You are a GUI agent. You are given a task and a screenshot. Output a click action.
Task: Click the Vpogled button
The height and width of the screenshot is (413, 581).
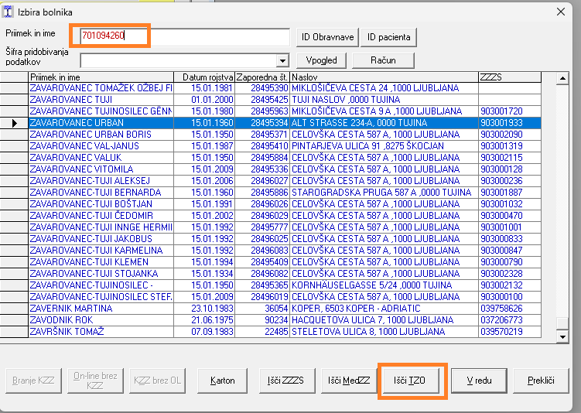coord(321,60)
